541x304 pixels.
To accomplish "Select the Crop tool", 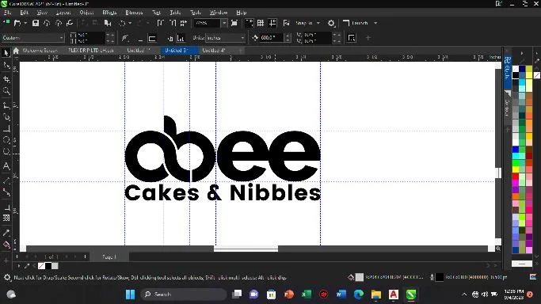I will [6, 79].
